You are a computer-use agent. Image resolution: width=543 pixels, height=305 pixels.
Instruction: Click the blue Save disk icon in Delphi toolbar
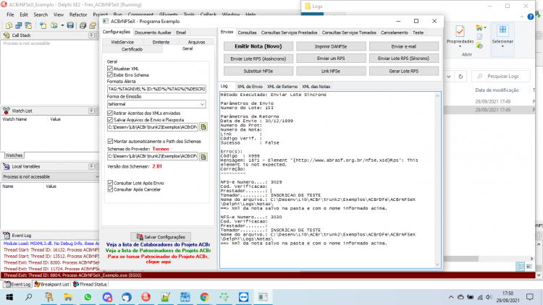tap(70, 25)
